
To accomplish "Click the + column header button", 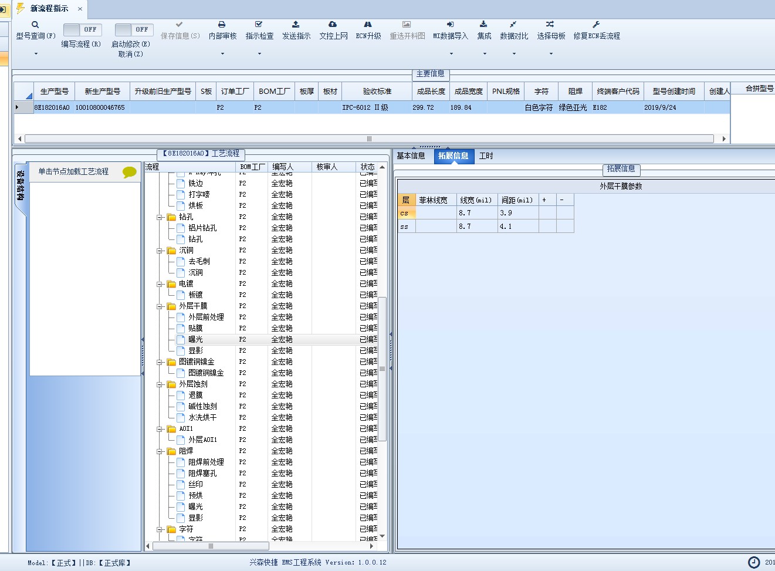I will pyautogui.click(x=547, y=200).
